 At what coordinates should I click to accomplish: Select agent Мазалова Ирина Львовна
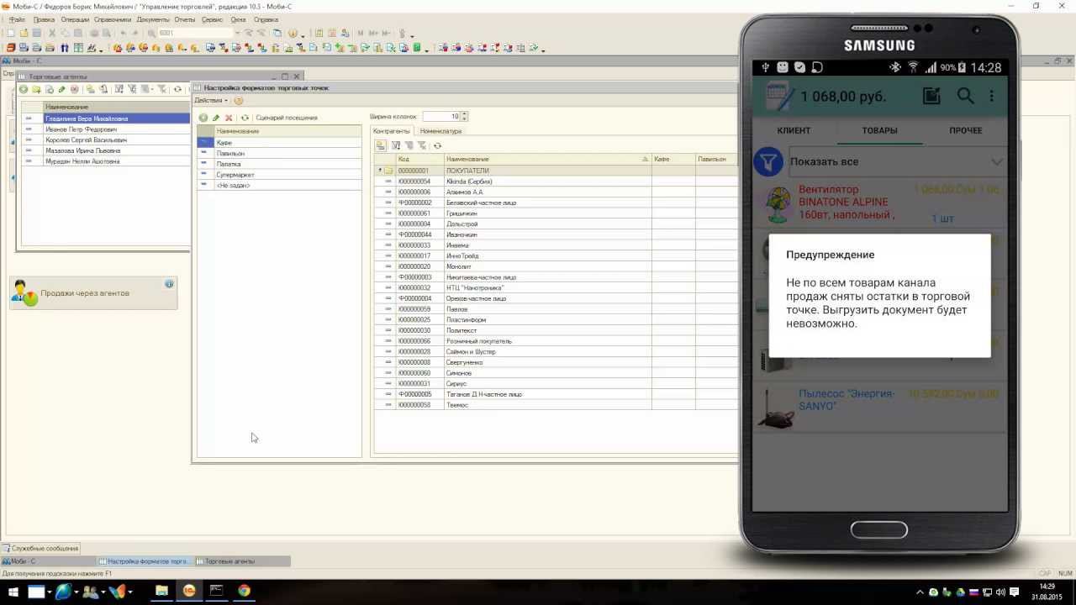(106, 150)
